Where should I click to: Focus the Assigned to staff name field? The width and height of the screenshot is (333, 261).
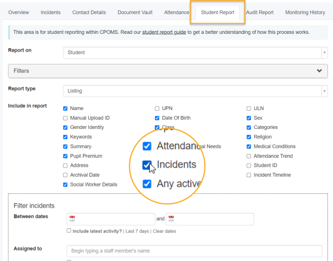[194, 250]
